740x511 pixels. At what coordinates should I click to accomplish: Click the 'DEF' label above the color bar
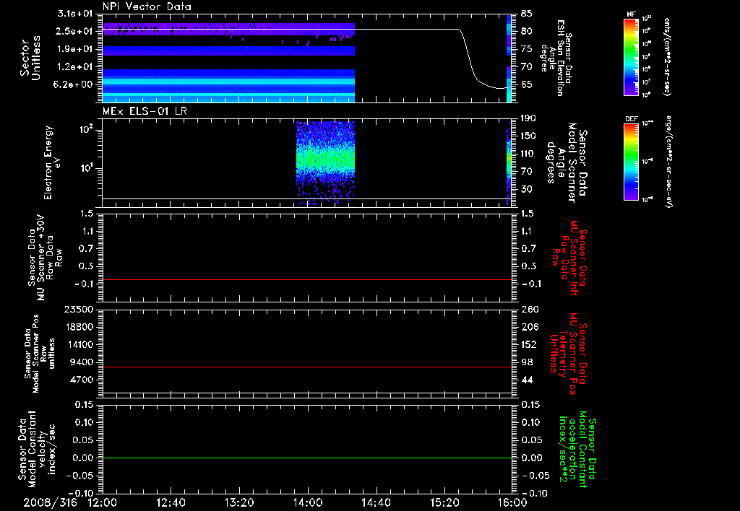tap(631, 119)
